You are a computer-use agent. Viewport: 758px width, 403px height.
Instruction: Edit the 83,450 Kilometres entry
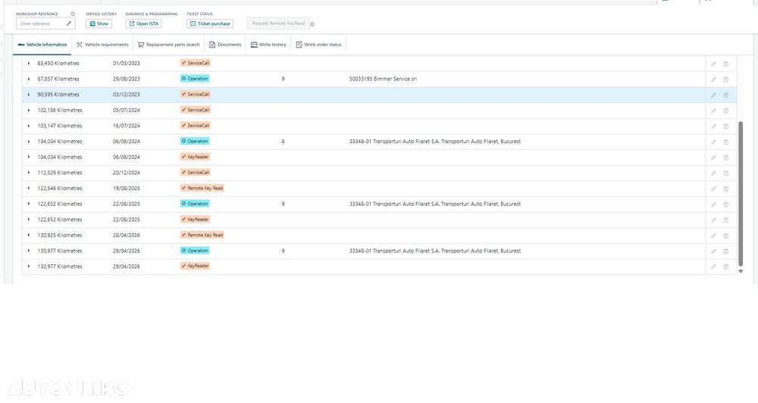point(713,64)
